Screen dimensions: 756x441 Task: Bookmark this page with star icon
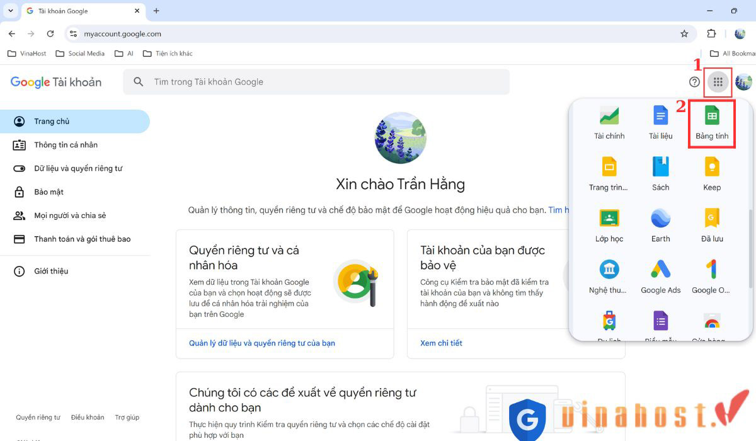pyautogui.click(x=684, y=34)
